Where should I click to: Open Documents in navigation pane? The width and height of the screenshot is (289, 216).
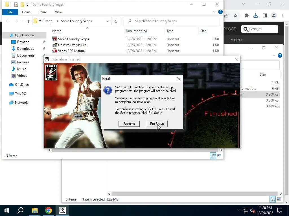tap(26, 55)
